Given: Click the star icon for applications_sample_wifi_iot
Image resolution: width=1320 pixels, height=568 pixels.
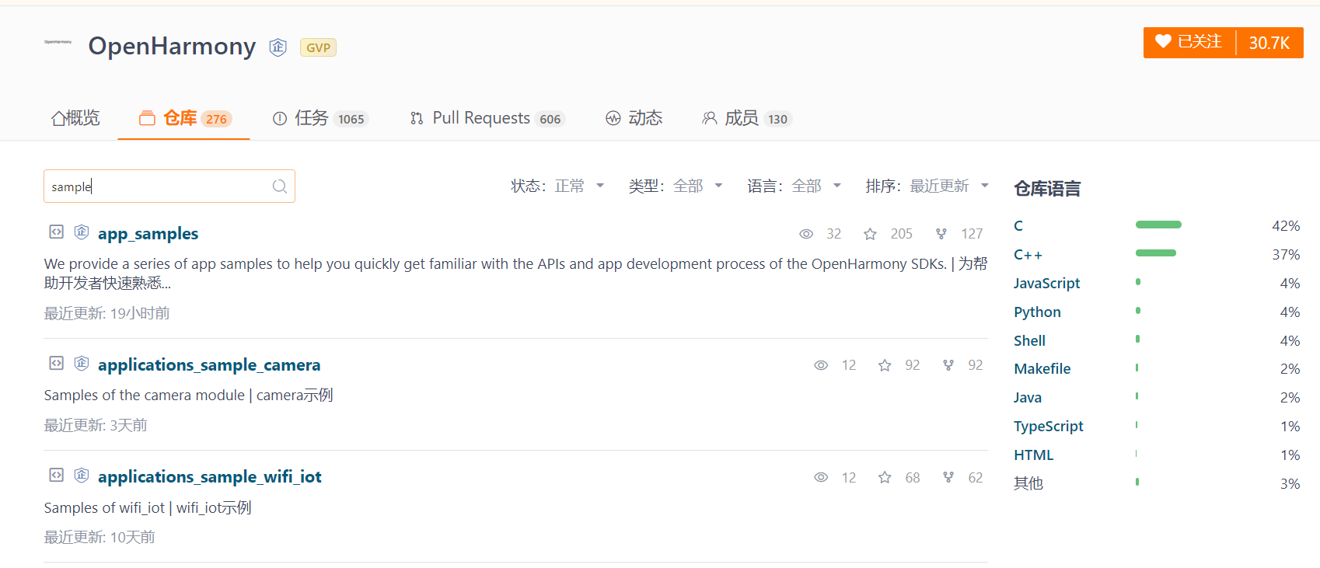Looking at the screenshot, I should tap(885, 477).
